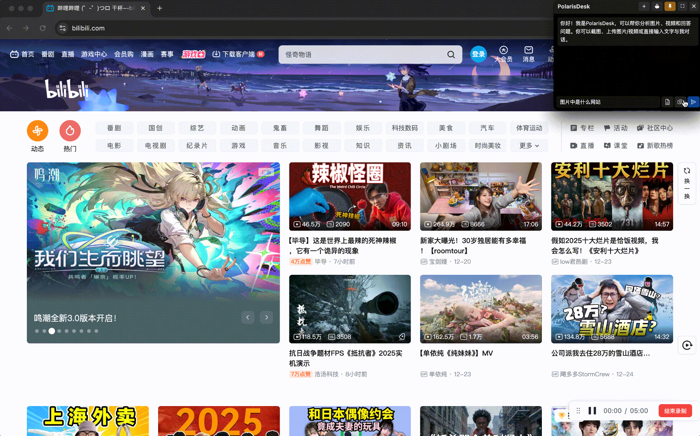Click the carousel previous arrow
This screenshot has width=700, height=436.
[x=248, y=317]
